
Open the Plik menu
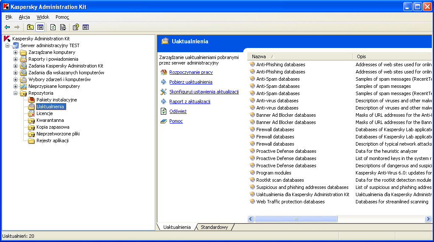coord(9,17)
